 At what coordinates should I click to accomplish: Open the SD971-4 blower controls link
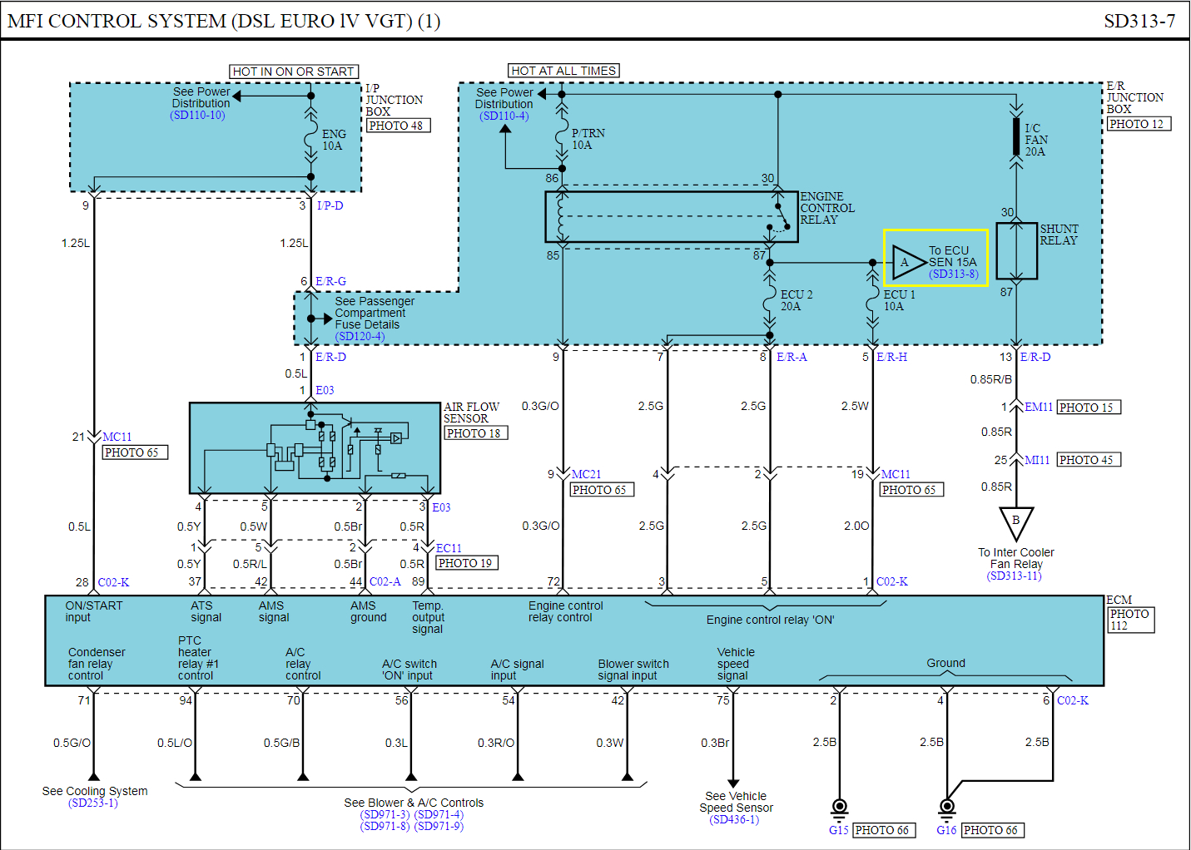point(439,815)
